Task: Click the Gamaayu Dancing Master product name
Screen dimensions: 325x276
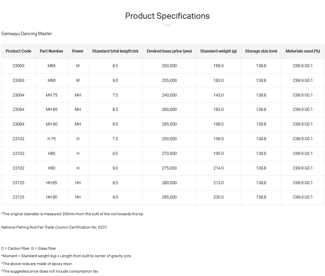Action: click(27, 34)
